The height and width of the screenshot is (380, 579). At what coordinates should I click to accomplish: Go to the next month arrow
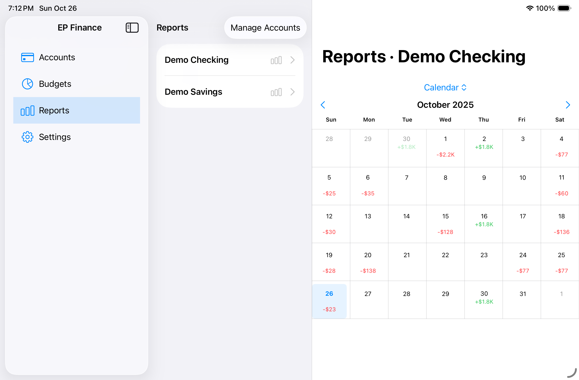point(568,105)
